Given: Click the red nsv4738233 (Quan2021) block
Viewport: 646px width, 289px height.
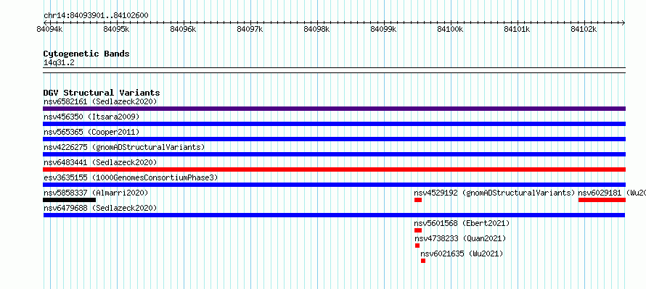Looking at the screenshot, I should (417, 246).
